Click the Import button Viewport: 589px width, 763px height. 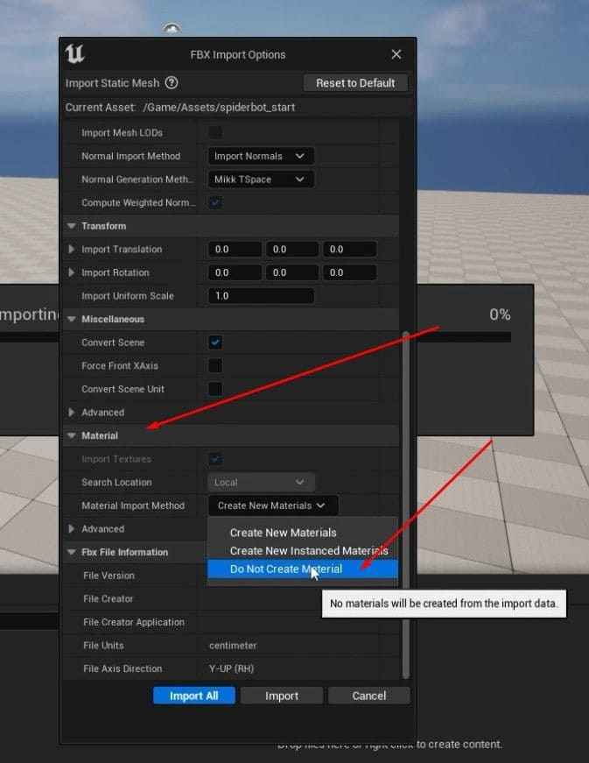coord(282,696)
